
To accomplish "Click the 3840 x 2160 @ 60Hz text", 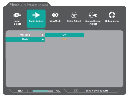I will coord(97,91).
